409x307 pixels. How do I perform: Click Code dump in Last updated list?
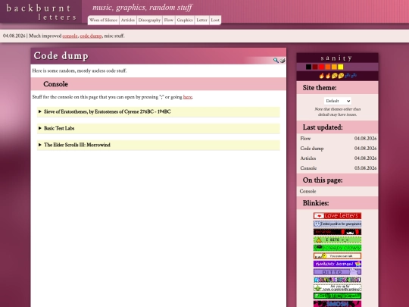(x=312, y=149)
